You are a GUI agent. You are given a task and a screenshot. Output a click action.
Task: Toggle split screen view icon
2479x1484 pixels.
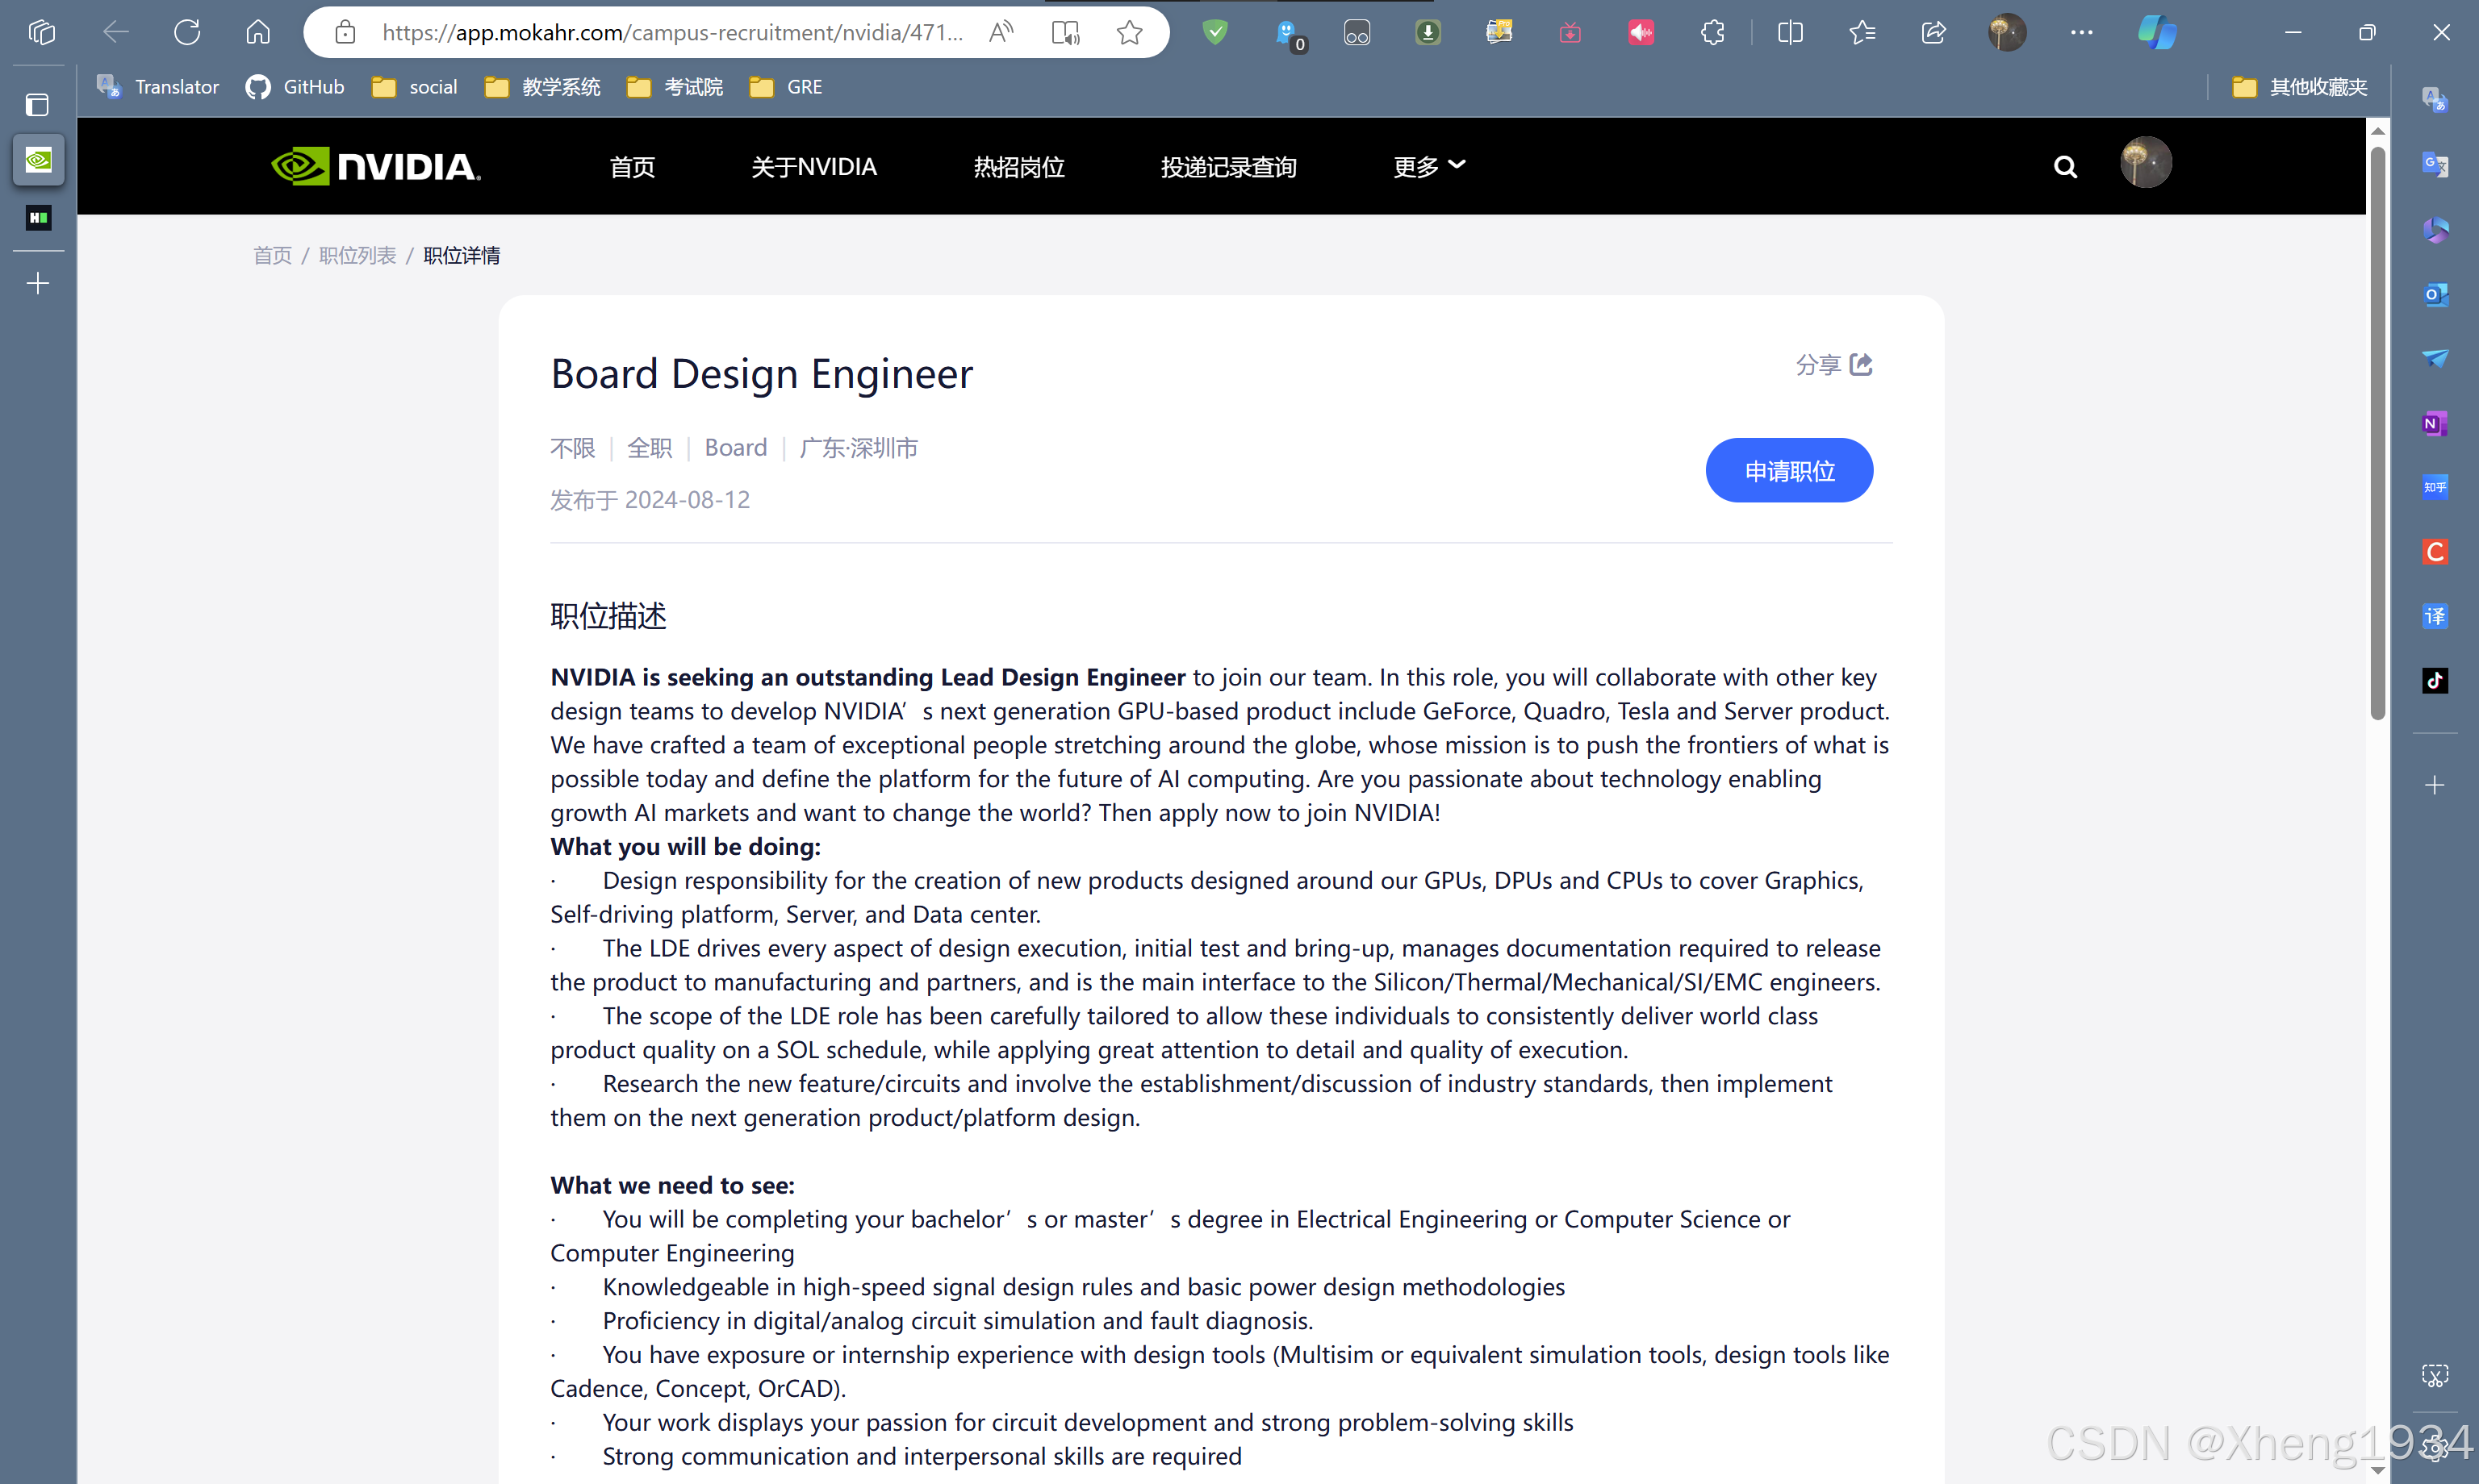pyautogui.click(x=1790, y=32)
